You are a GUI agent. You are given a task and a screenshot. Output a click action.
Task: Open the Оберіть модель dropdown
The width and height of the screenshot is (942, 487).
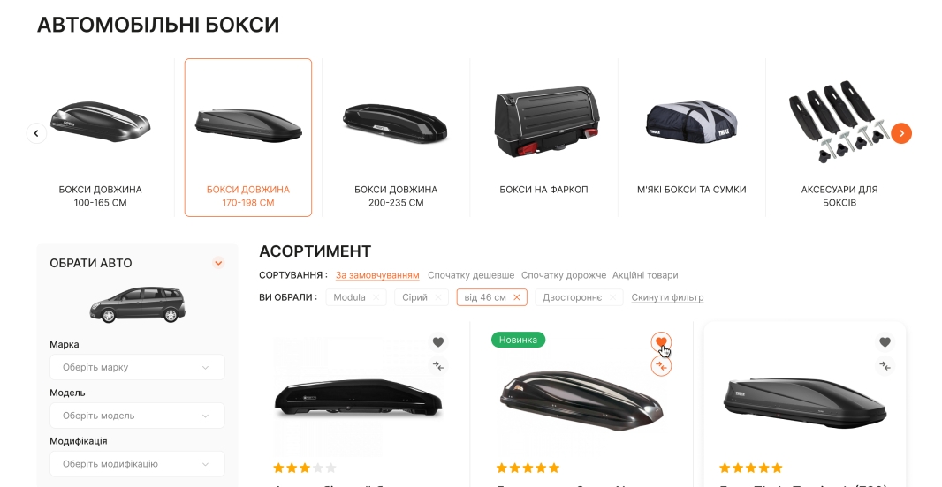pos(137,416)
